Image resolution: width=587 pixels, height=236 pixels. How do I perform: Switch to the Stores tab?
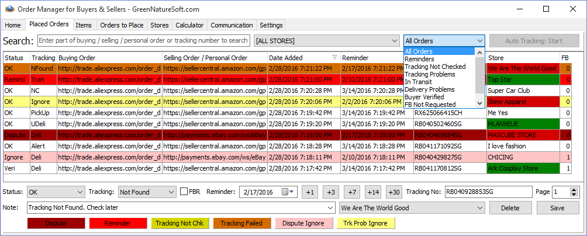point(160,25)
